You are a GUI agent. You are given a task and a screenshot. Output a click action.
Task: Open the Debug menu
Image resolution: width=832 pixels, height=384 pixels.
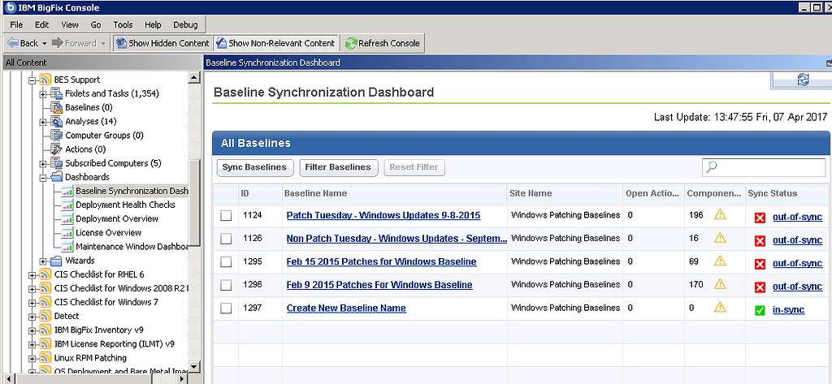point(185,24)
